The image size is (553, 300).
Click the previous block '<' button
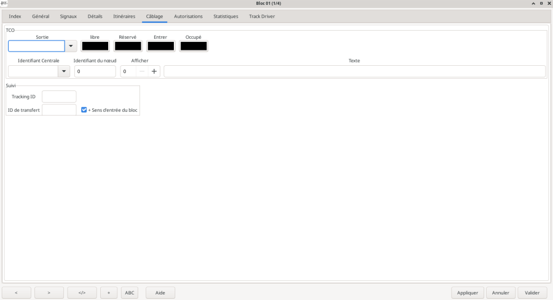click(17, 293)
